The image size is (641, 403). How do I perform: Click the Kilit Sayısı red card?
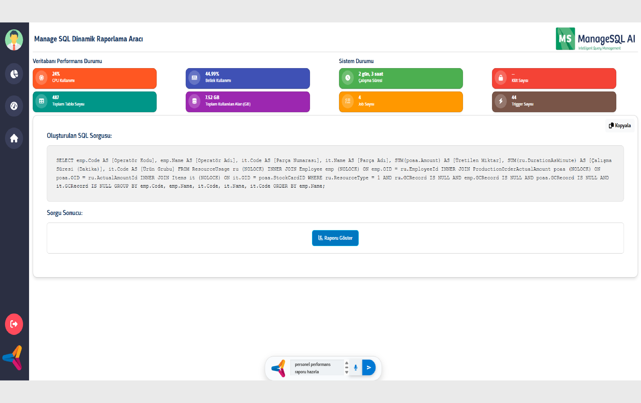553,78
